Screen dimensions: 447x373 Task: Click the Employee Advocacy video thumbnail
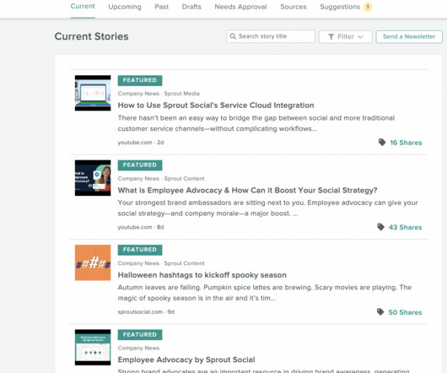93,178
